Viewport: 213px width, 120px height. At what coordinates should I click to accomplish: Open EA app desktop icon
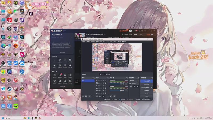pyautogui.click(x=15, y=46)
